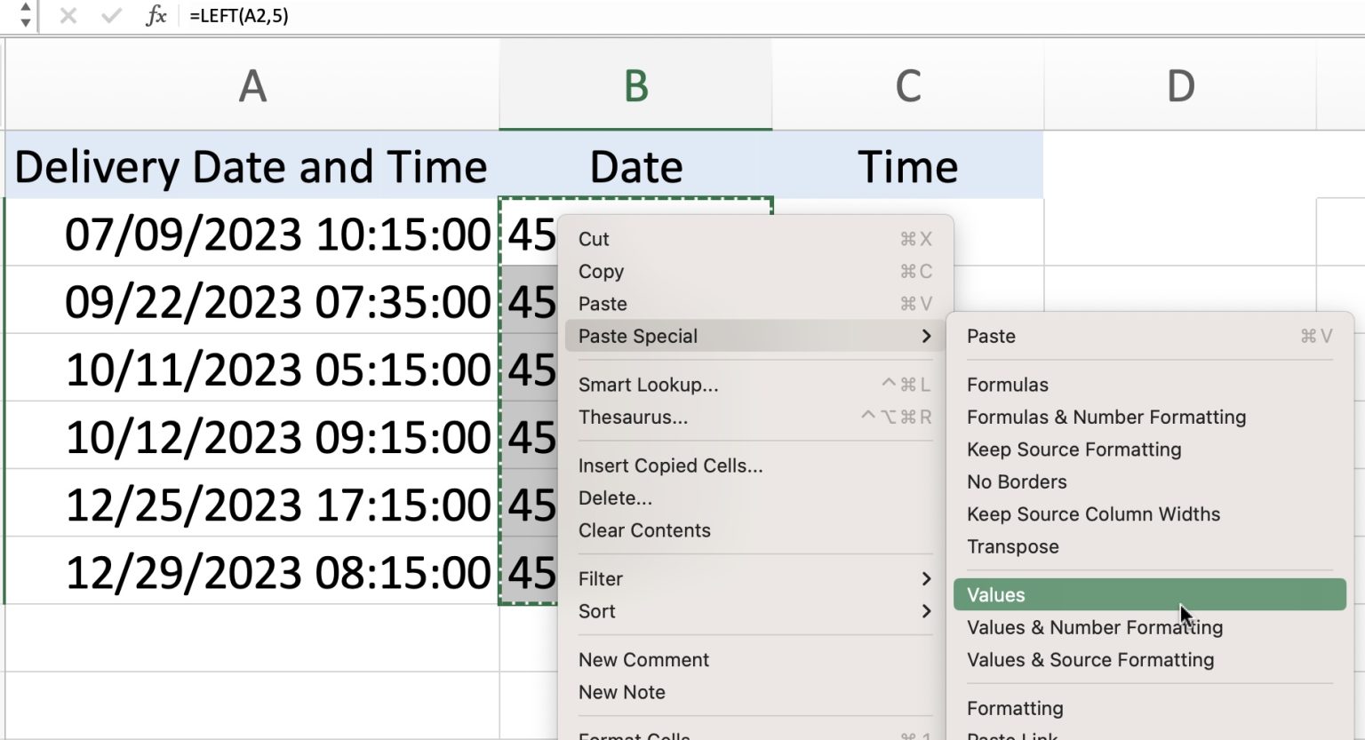Click inside the formula bar

point(355,15)
